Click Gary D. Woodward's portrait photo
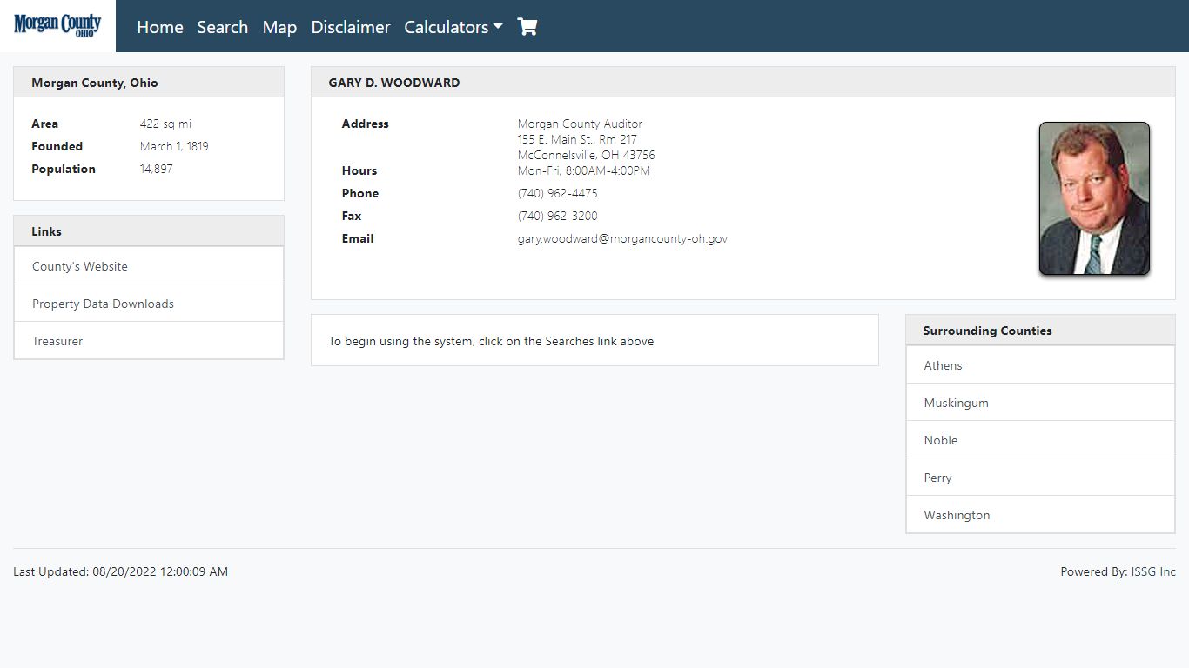 [1094, 198]
